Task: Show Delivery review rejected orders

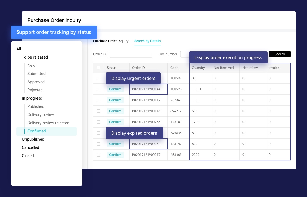Action: point(48,123)
